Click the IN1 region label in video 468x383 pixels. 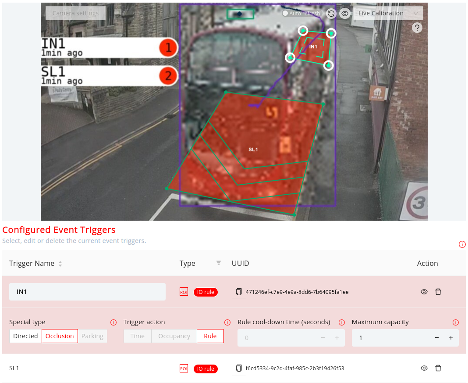pos(313,47)
